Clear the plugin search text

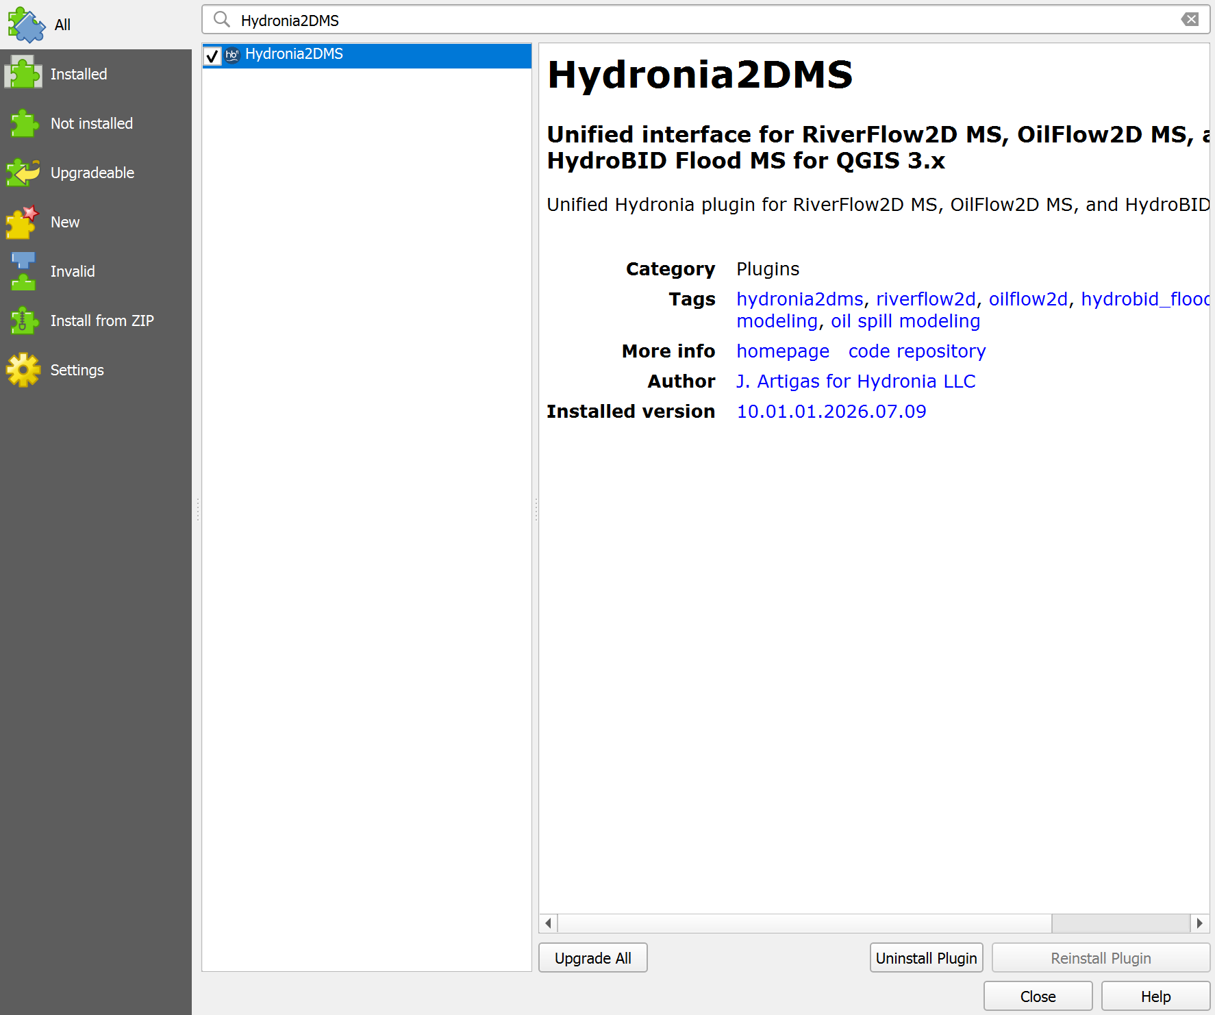(x=1190, y=19)
